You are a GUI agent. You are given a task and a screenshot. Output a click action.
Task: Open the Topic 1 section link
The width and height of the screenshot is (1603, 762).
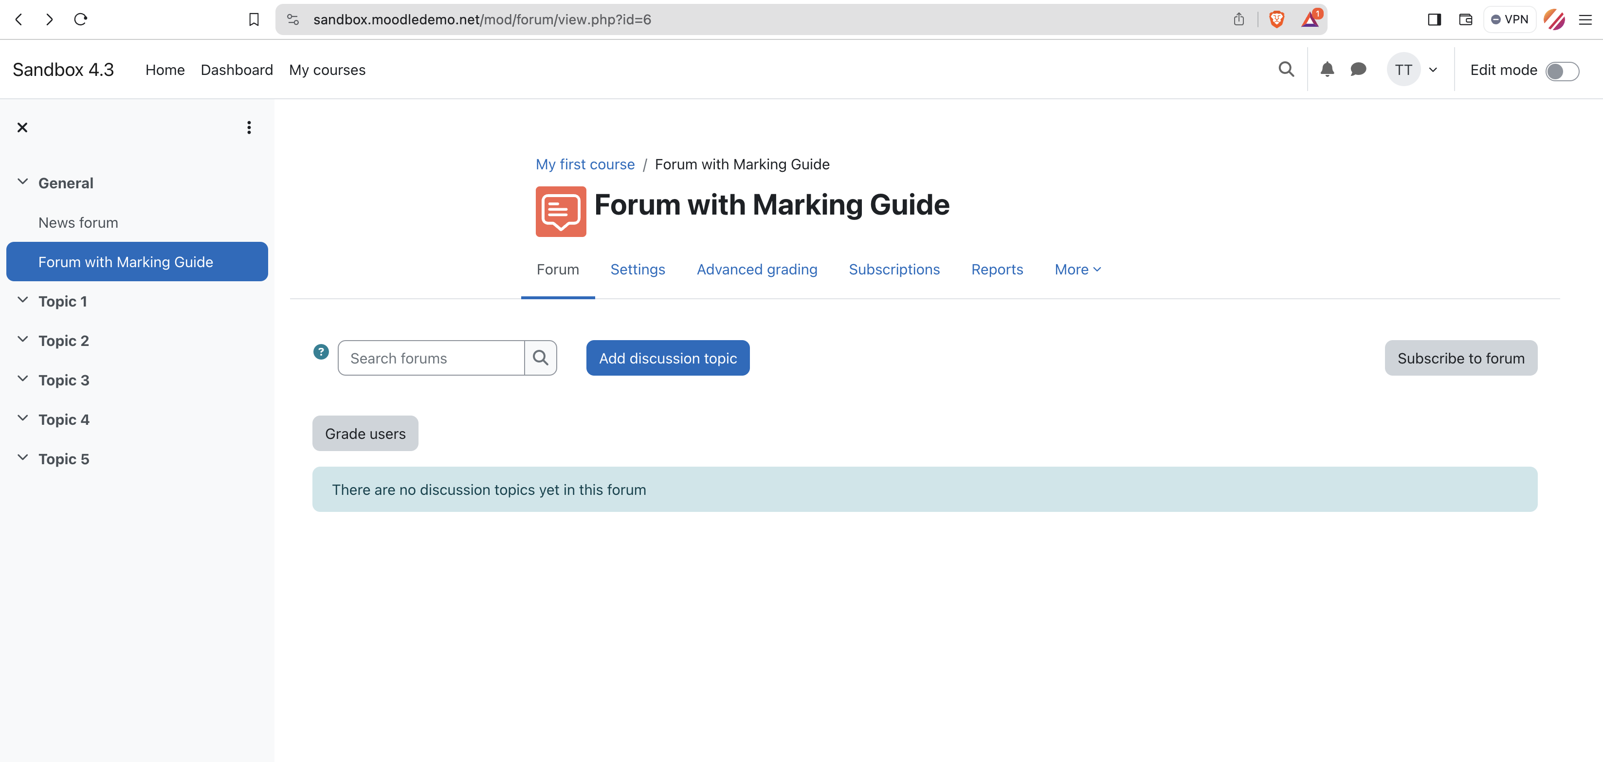(x=63, y=301)
